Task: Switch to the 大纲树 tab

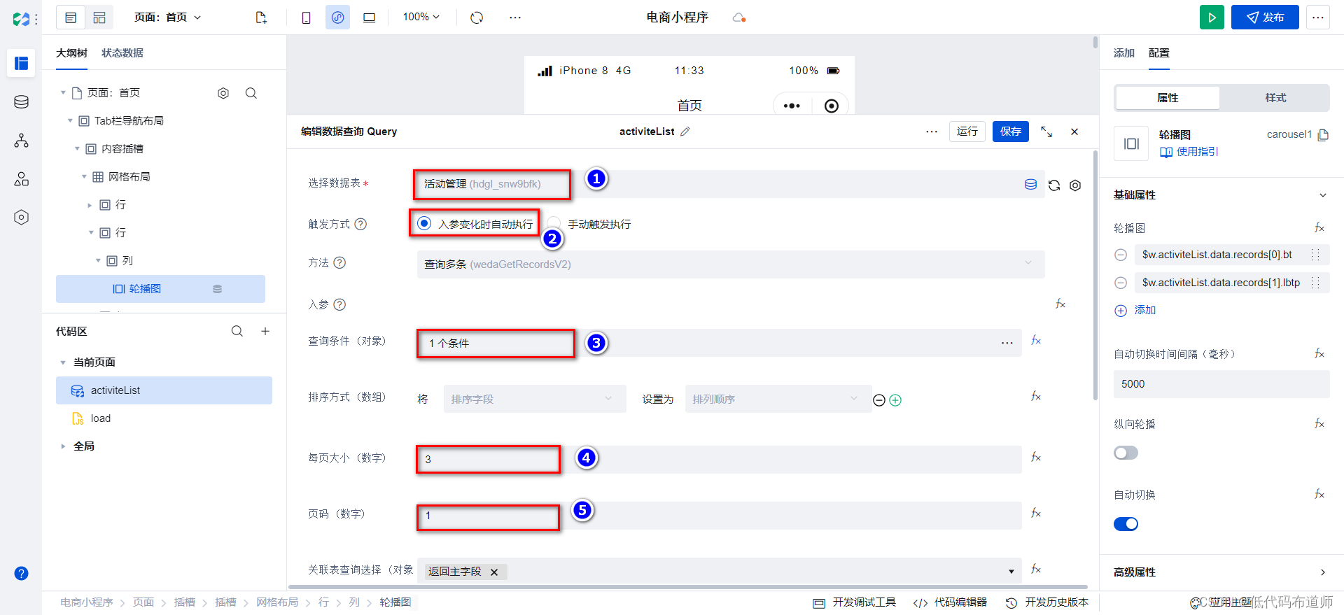Action: tap(71, 53)
